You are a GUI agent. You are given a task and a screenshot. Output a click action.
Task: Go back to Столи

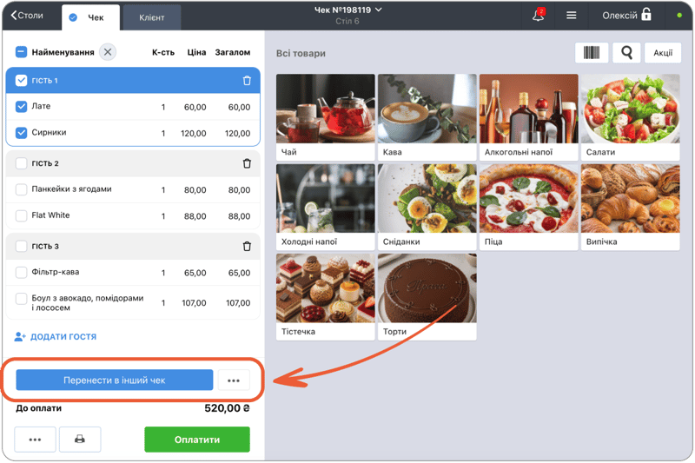click(27, 16)
